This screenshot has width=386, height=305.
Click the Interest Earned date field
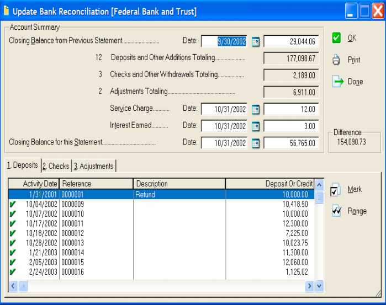tap(224, 126)
